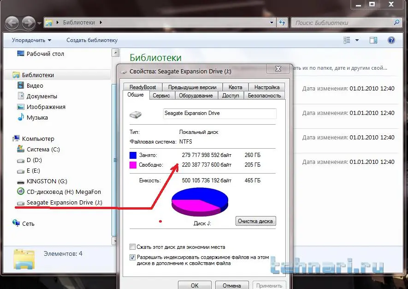Click the 'Изображения' library icon

point(21,107)
